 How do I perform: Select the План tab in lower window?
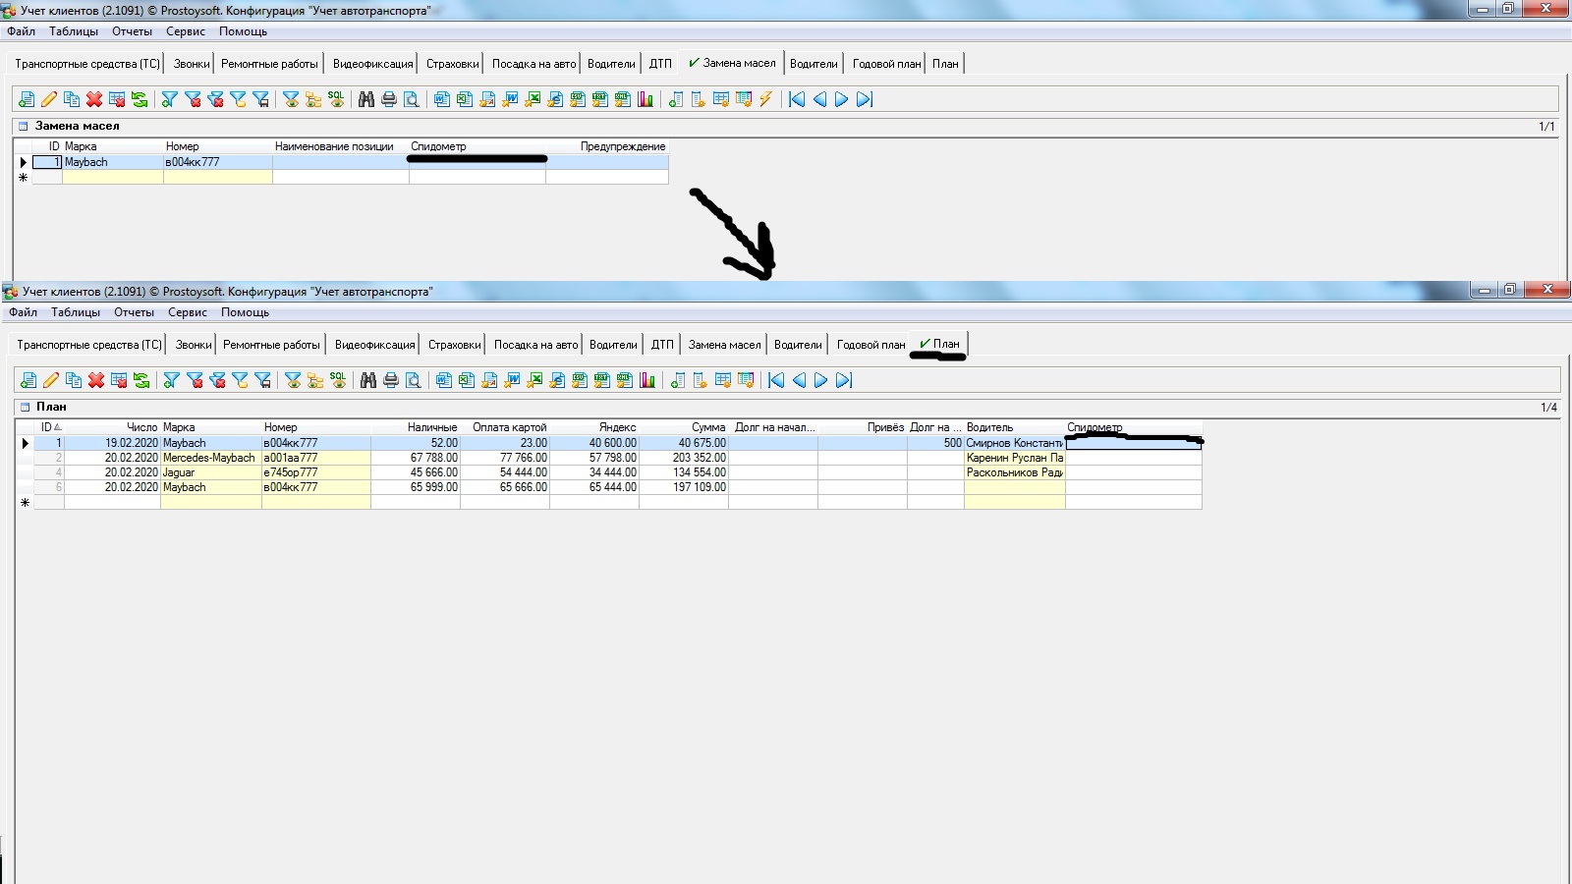(939, 344)
